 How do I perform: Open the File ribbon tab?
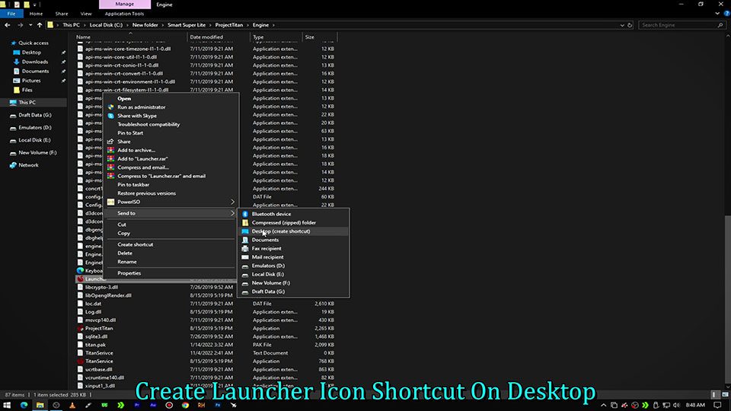[x=11, y=14]
